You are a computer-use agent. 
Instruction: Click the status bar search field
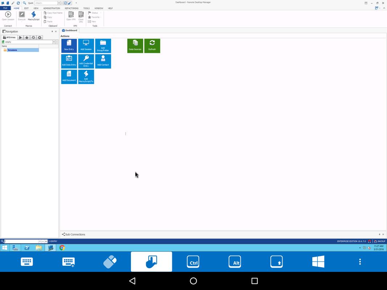pyautogui.click(x=21, y=241)
